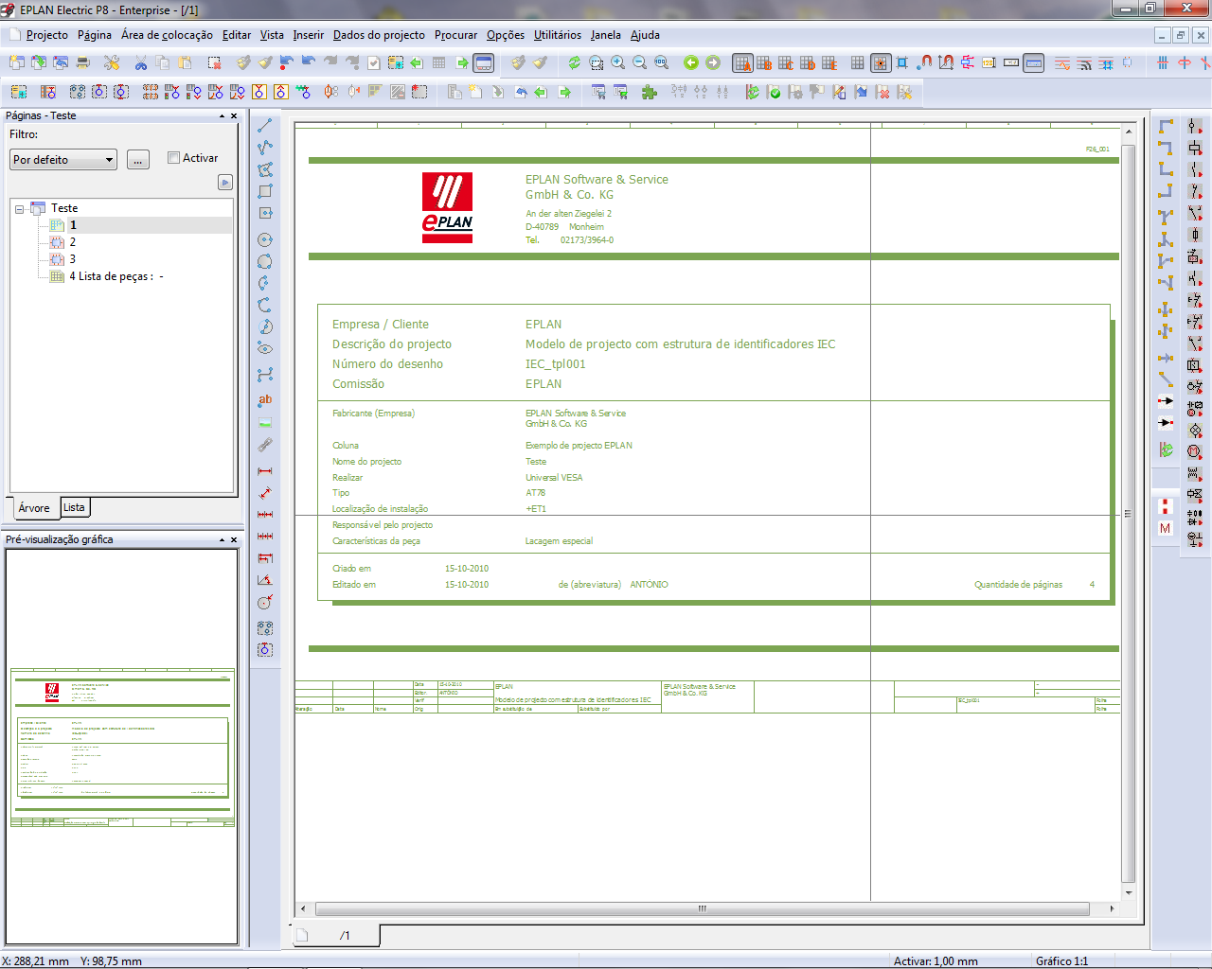1212x969 pixels.
Task: Open the Utilitários menu
Action: pyautogui.click(x=558, y=35)
